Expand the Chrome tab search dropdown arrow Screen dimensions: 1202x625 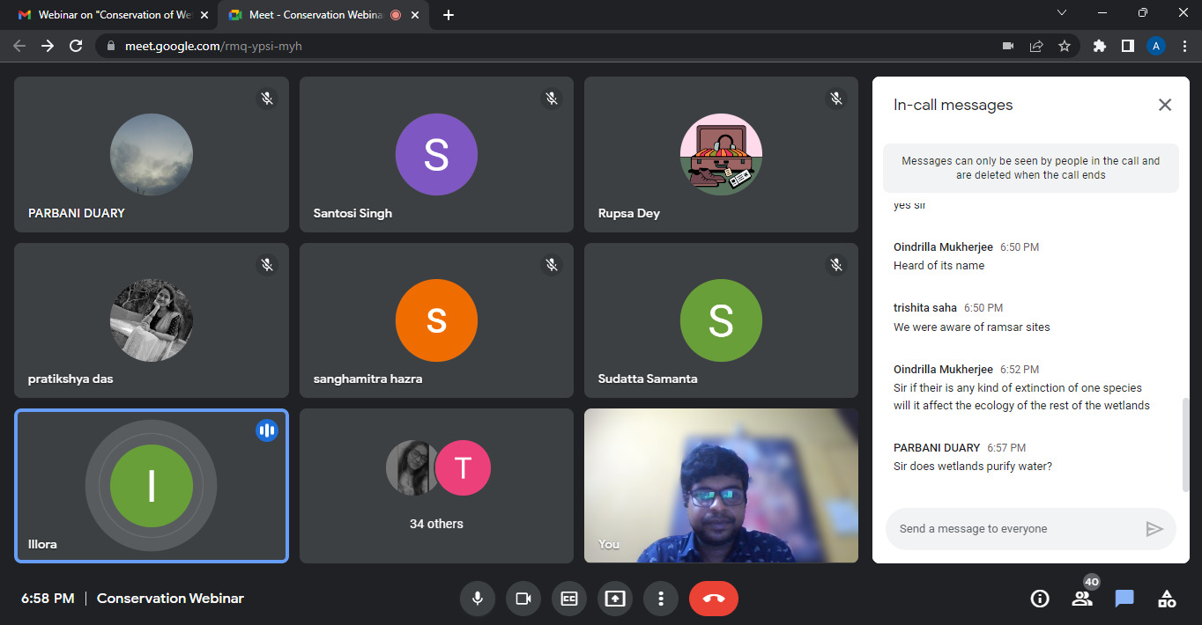(1062, 13)
